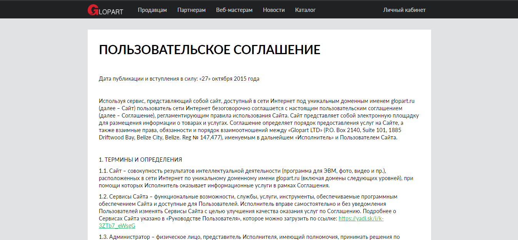This screenshot has height=240, width=518.
Task: Follow the yadi.sk user guide link
Action: (x=361, y=218)
